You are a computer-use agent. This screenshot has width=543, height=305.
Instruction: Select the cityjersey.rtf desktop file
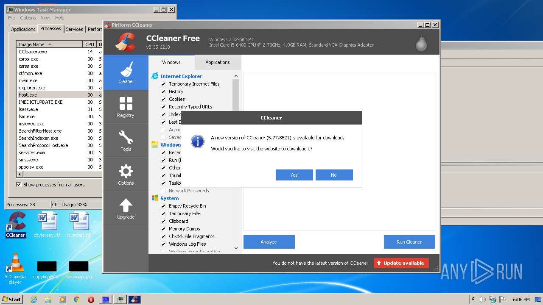point(47,225)
